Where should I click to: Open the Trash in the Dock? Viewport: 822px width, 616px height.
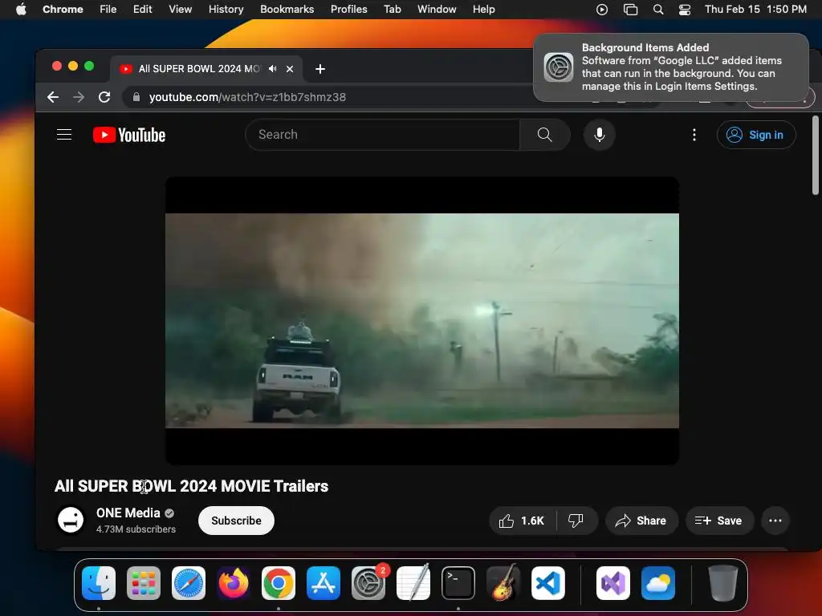coord(723,583)
